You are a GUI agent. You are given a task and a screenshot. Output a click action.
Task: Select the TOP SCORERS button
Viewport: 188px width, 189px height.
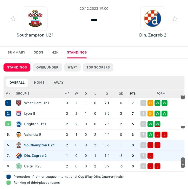pyautogui.click(x=98, y=67)
